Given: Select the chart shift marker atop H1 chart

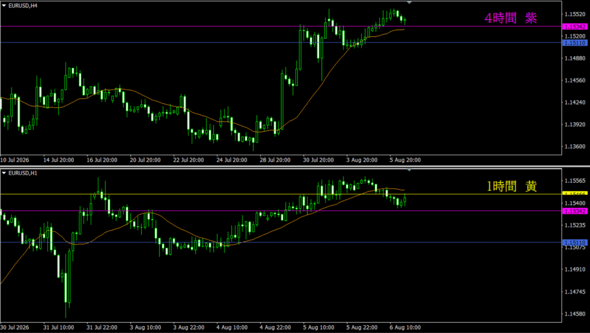Looking at the screenshot, I should pyautogui.click(x=410, y=170).
